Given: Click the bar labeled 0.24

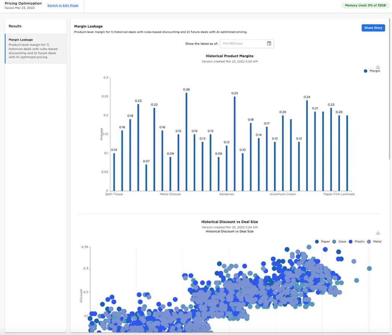Looking at the screenshot, I should point(307,145).
